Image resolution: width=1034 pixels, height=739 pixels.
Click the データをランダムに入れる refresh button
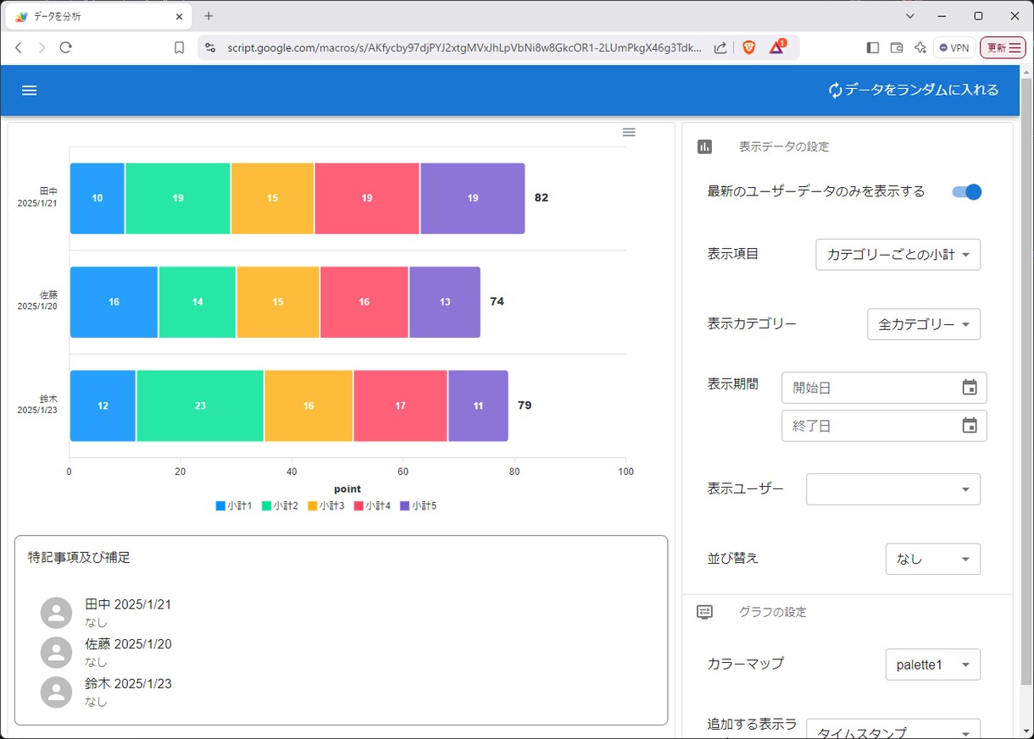click(x=914, y=91)
